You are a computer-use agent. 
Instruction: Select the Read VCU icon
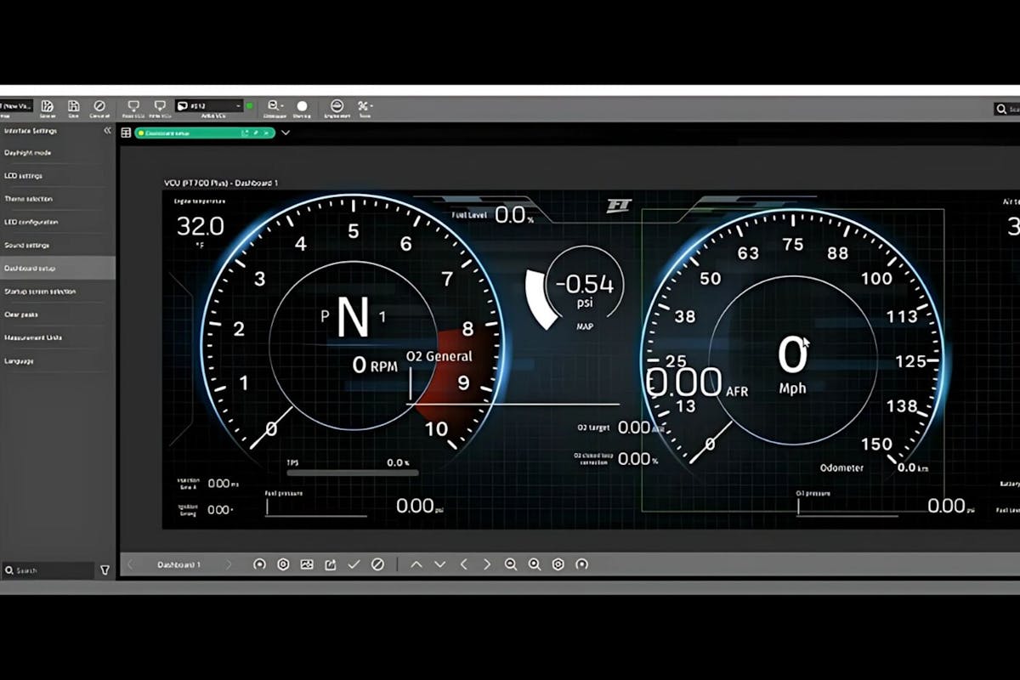(133, 105)
